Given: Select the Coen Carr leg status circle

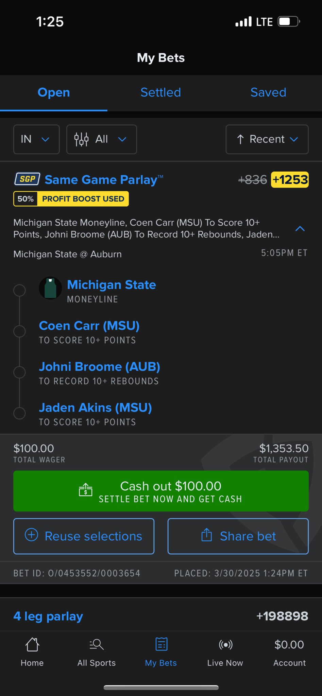Looking at the screenshot, I should click(19, 331).
